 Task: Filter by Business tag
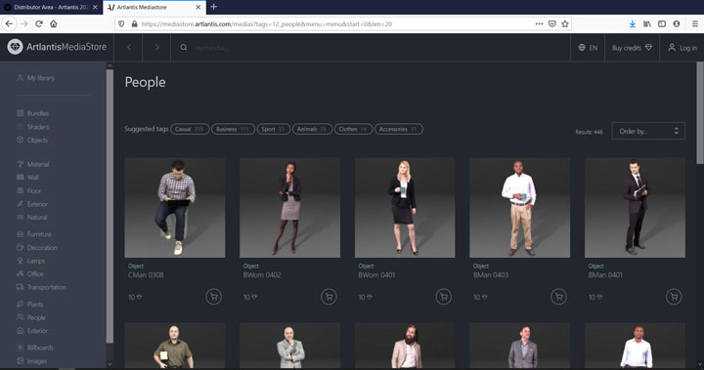[x=233, y=129]
